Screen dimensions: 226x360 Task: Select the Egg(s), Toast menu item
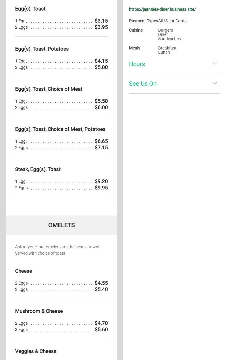(30, 9)
